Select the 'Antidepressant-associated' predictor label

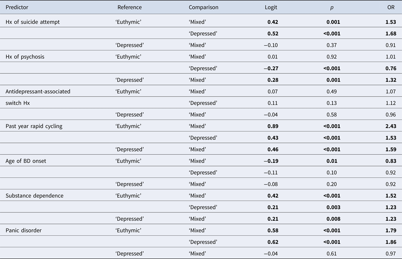[x=38, y=91]
